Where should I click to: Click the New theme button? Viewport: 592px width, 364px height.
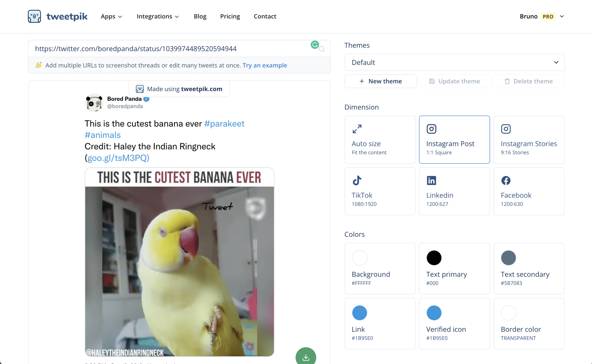point(380,81)
